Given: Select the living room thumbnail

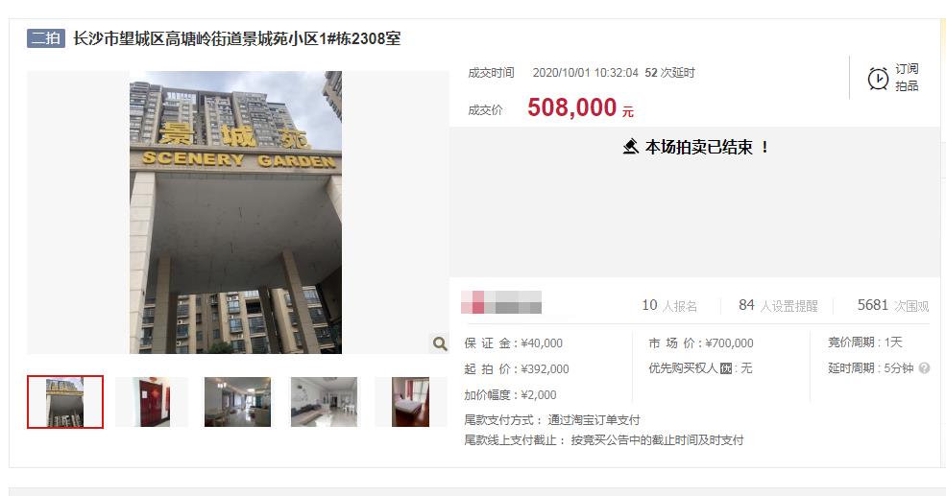Looking at the screenshot, I should (x=238, y=402).
